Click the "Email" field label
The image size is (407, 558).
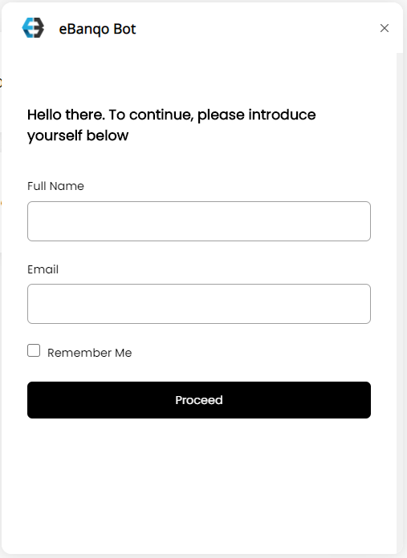click(x=43, y=269)
